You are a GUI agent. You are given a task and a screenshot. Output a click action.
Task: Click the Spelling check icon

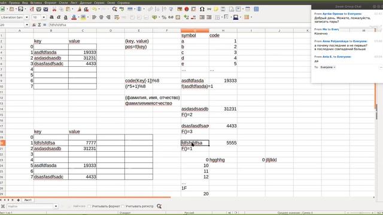pos(121,9)
